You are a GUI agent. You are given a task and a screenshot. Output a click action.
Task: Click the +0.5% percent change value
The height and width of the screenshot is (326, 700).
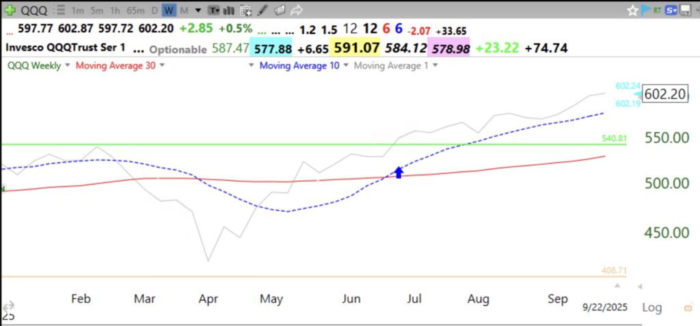click(235, 29)
